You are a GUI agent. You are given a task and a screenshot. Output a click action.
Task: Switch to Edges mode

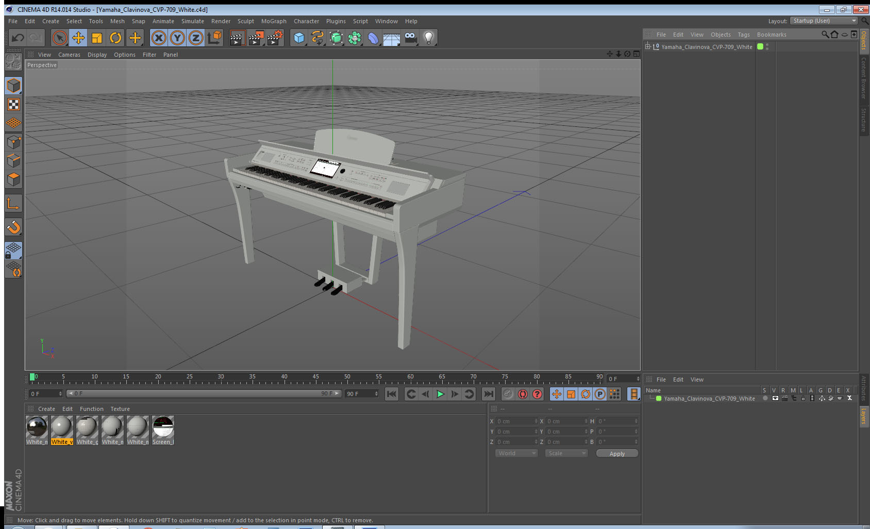tap(13, 161)
